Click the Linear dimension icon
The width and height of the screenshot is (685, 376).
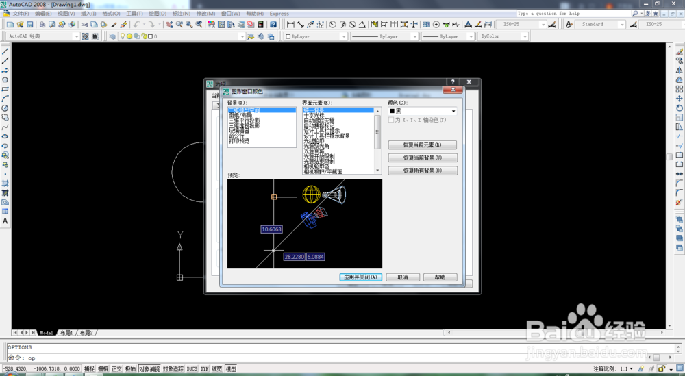[290, 25]
